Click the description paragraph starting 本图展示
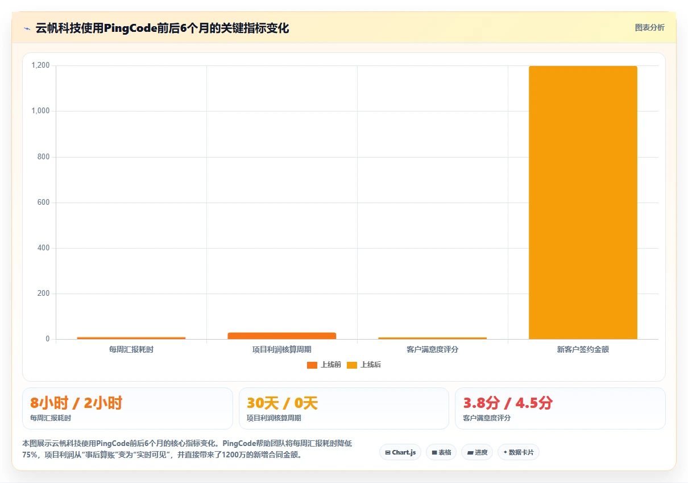 (187, 449)
